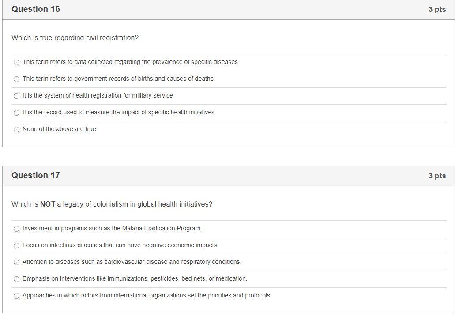Click the 'None of the above are true' answer text

[x=59, y=129]
